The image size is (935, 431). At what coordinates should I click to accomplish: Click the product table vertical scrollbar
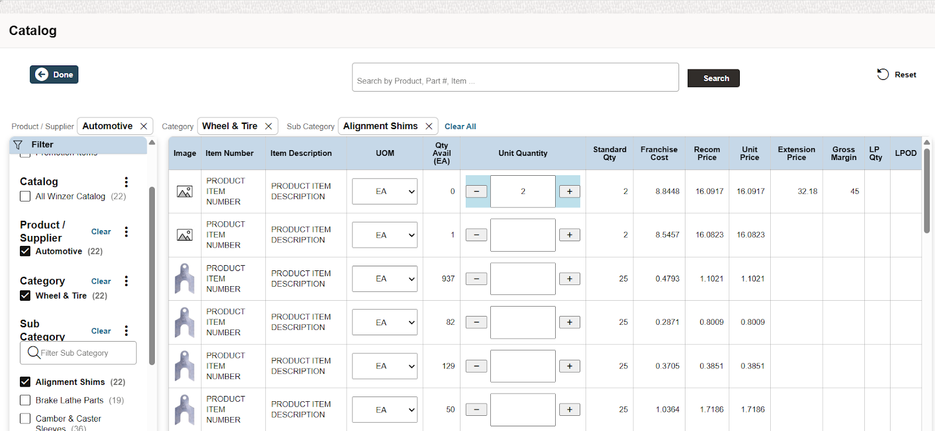(927, 190)
